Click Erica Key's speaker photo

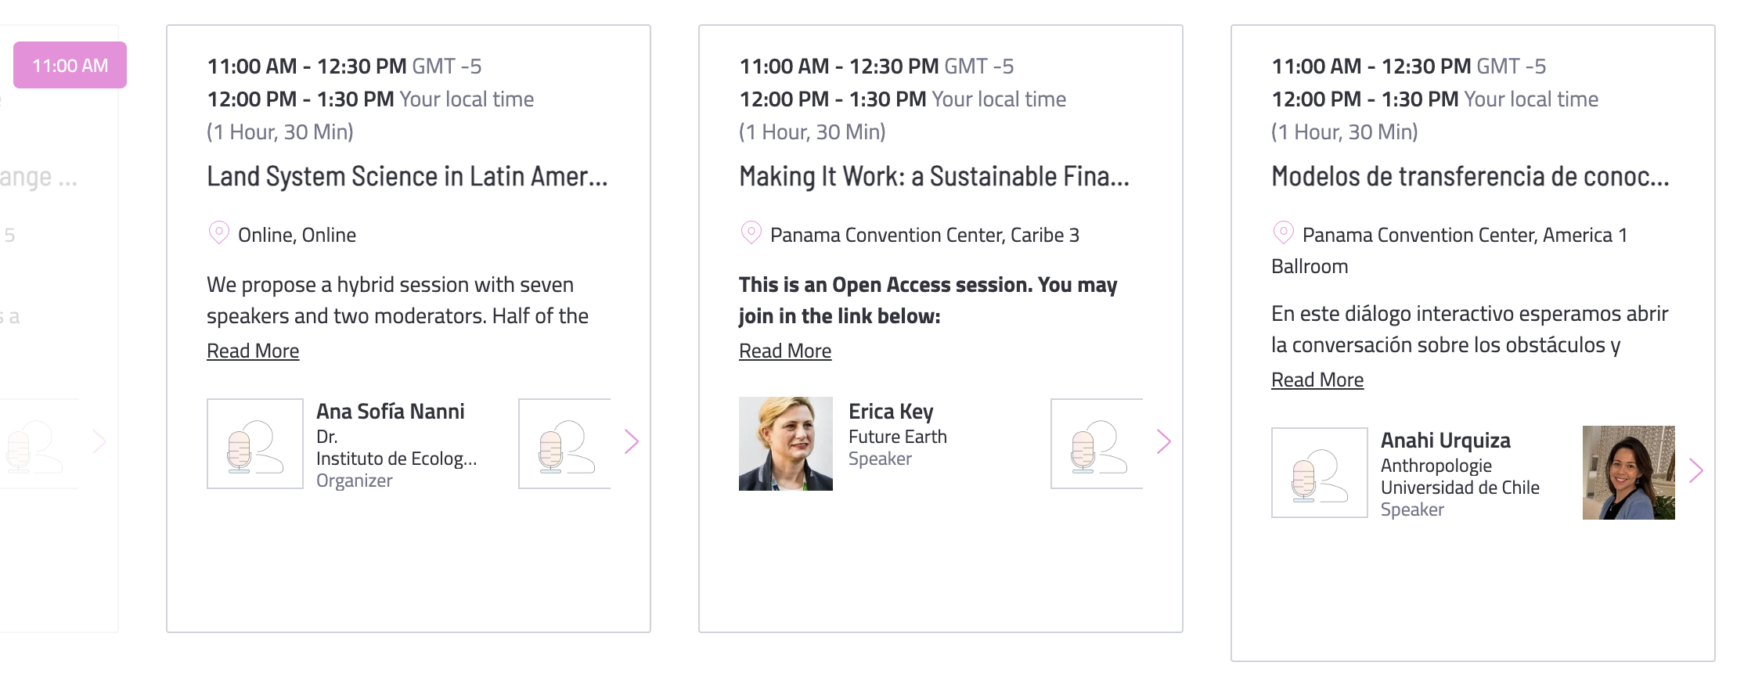click(786, 444)
